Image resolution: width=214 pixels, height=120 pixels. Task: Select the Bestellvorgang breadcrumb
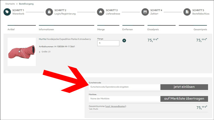click(x=26, y=4)
